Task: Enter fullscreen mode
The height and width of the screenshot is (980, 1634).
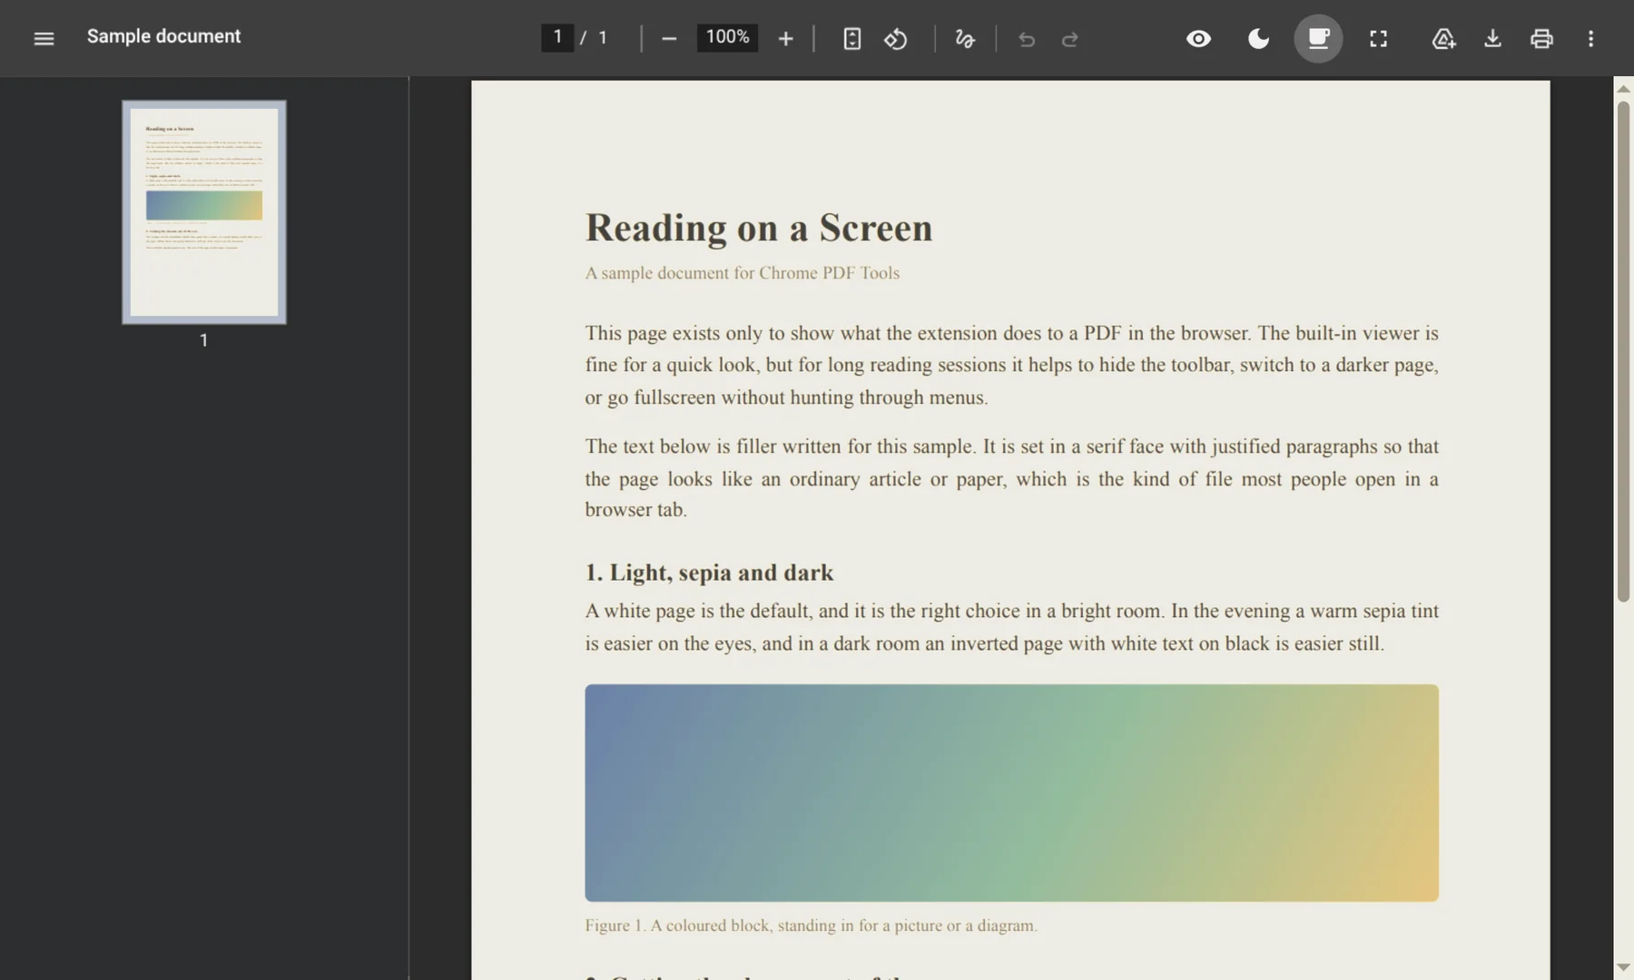Action: coord(1378,38)
